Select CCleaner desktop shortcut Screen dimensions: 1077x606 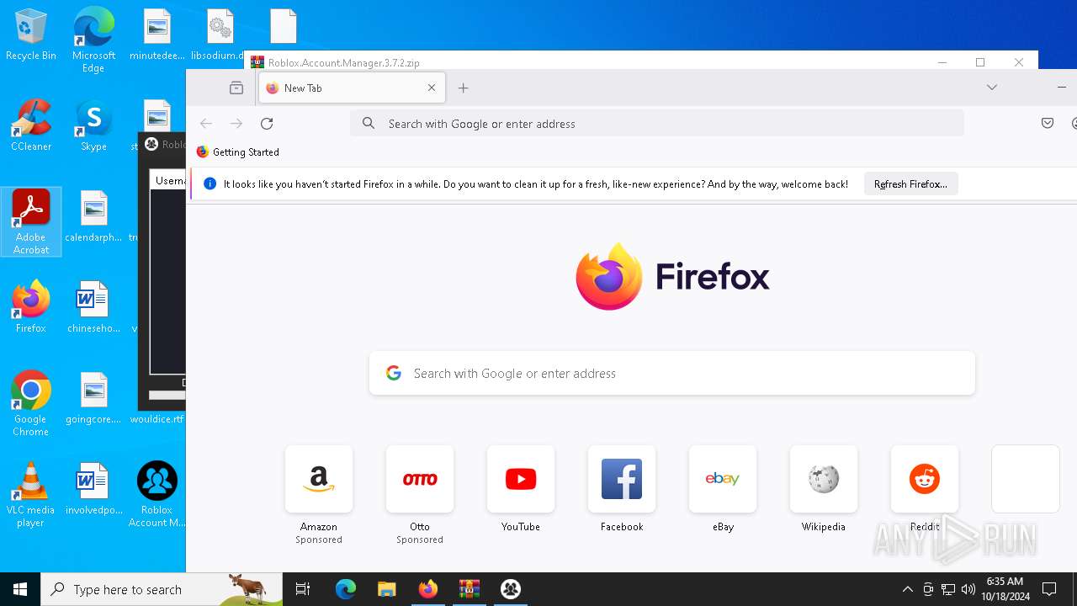point(31,125)
